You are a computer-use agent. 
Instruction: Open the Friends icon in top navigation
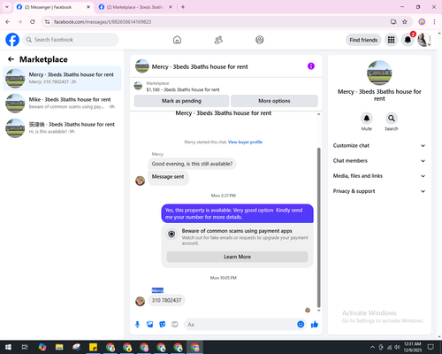coord(218,40)
